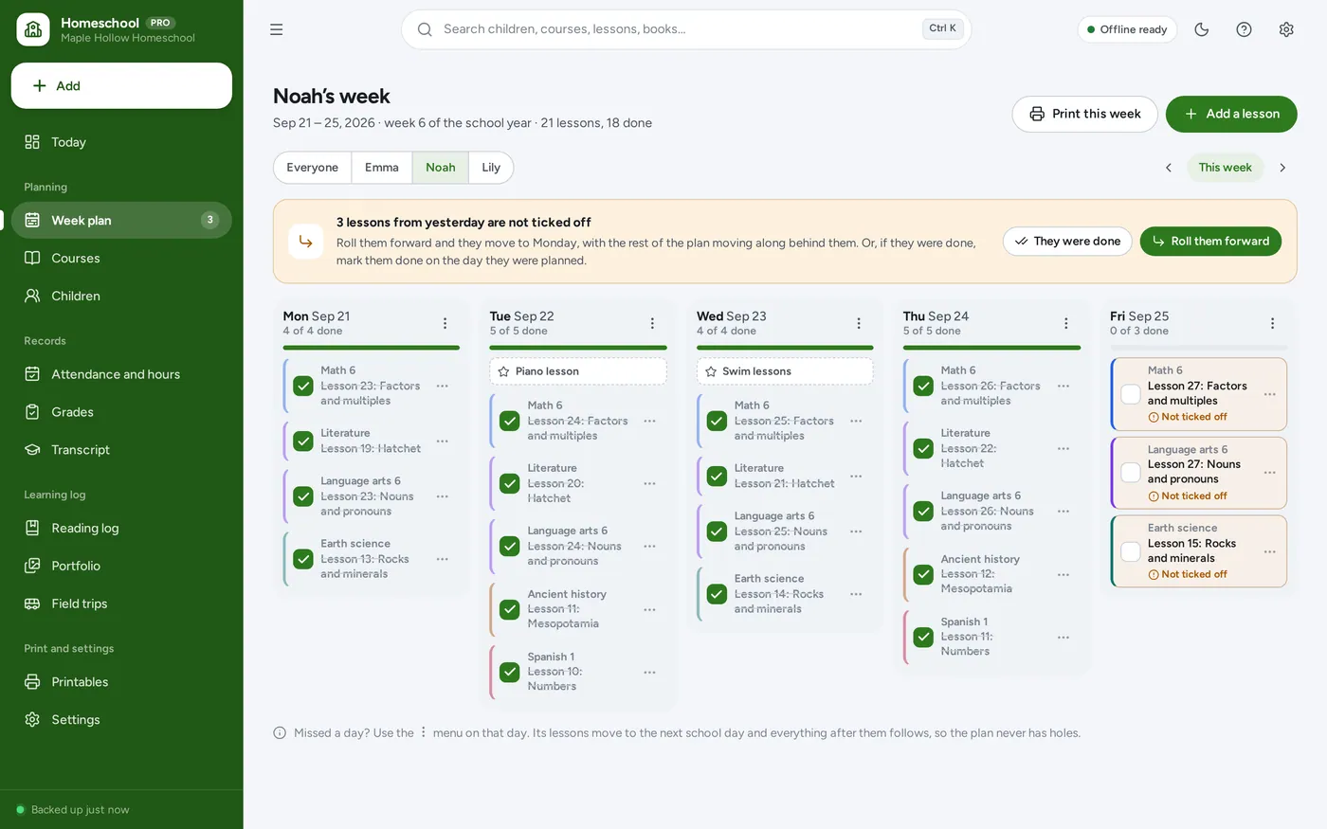Screen dimensions: 1327x829
Task: Click the Homeschool house logo icon
Action: tap(33, 29)
